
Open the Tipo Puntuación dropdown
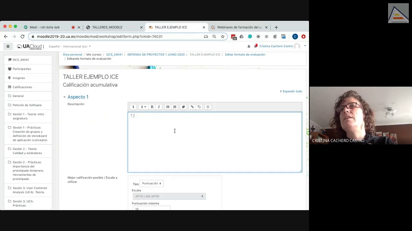click(x=152, y=184)
